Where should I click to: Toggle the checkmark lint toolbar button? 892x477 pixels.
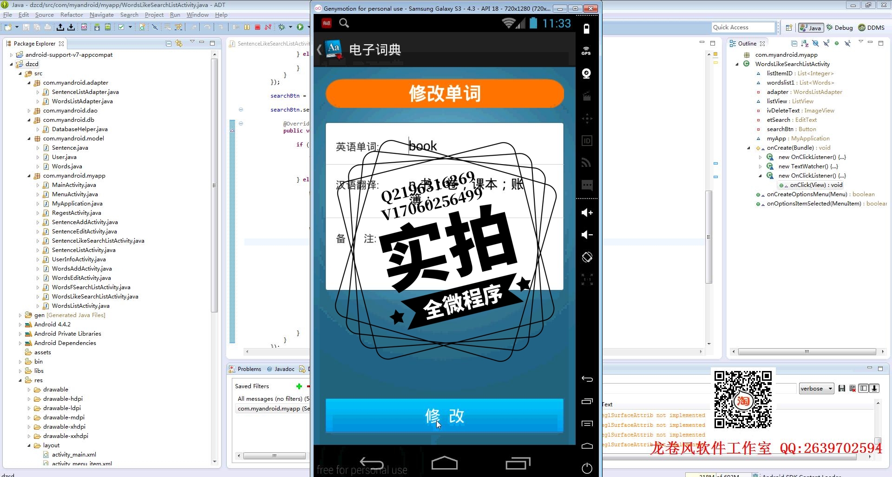tap(121, 27)
